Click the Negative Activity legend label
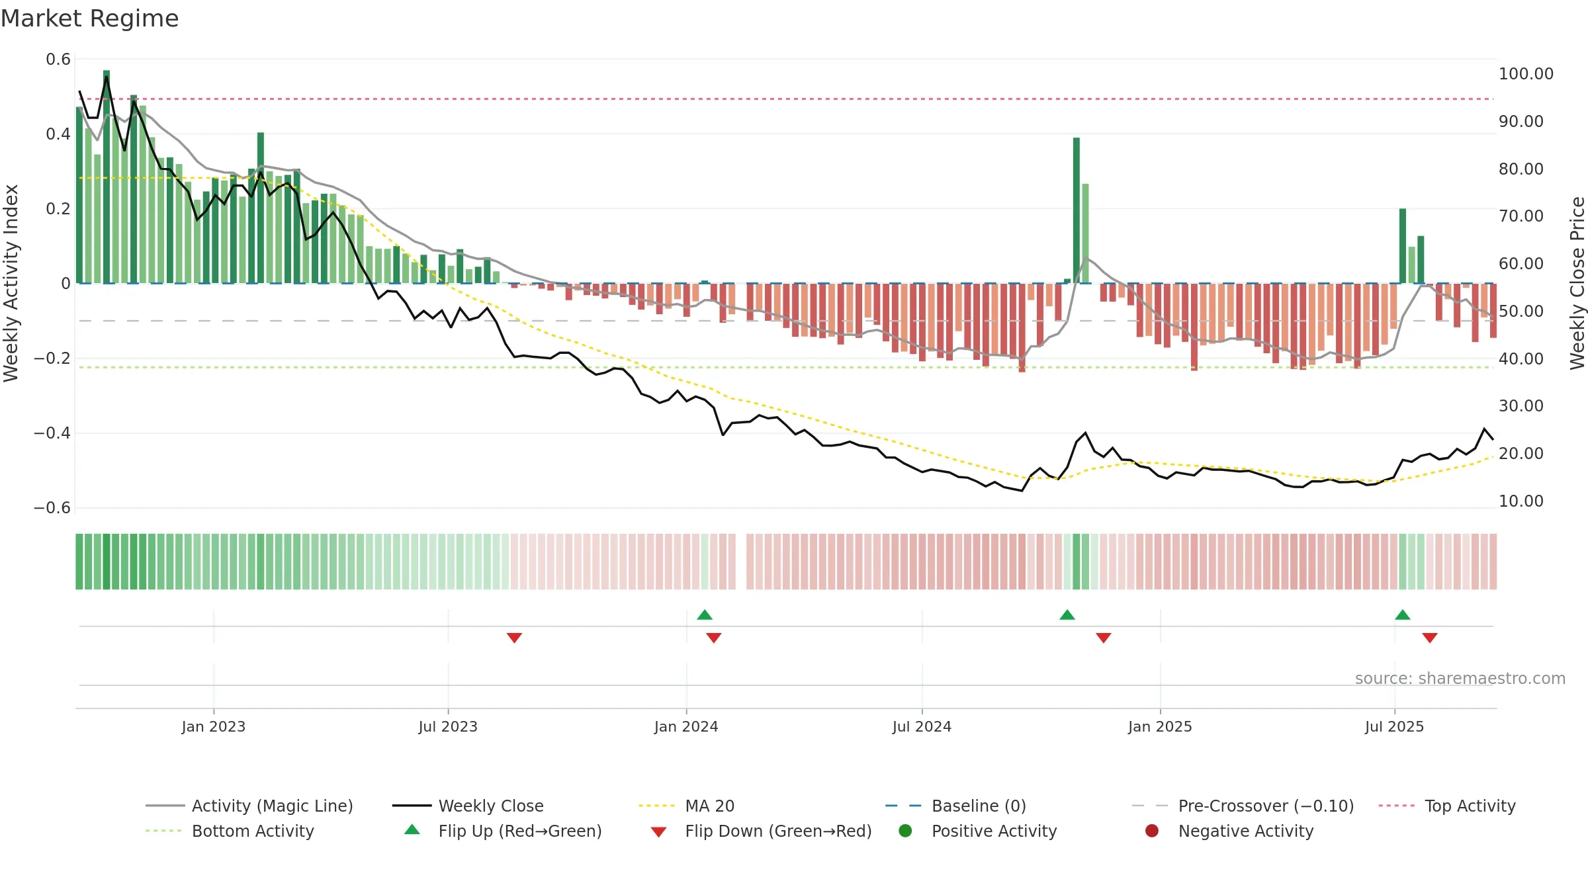The image size is (1588, 893). click(x=1246, y=831)
